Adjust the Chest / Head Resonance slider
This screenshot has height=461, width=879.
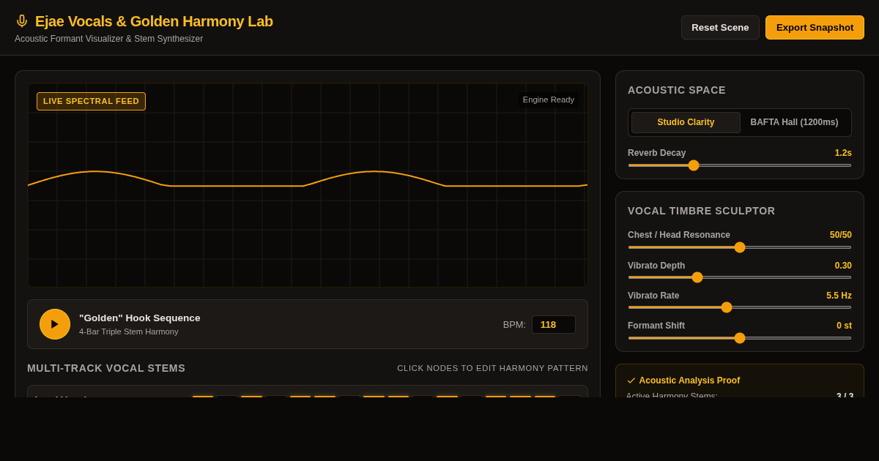point(740,247)
